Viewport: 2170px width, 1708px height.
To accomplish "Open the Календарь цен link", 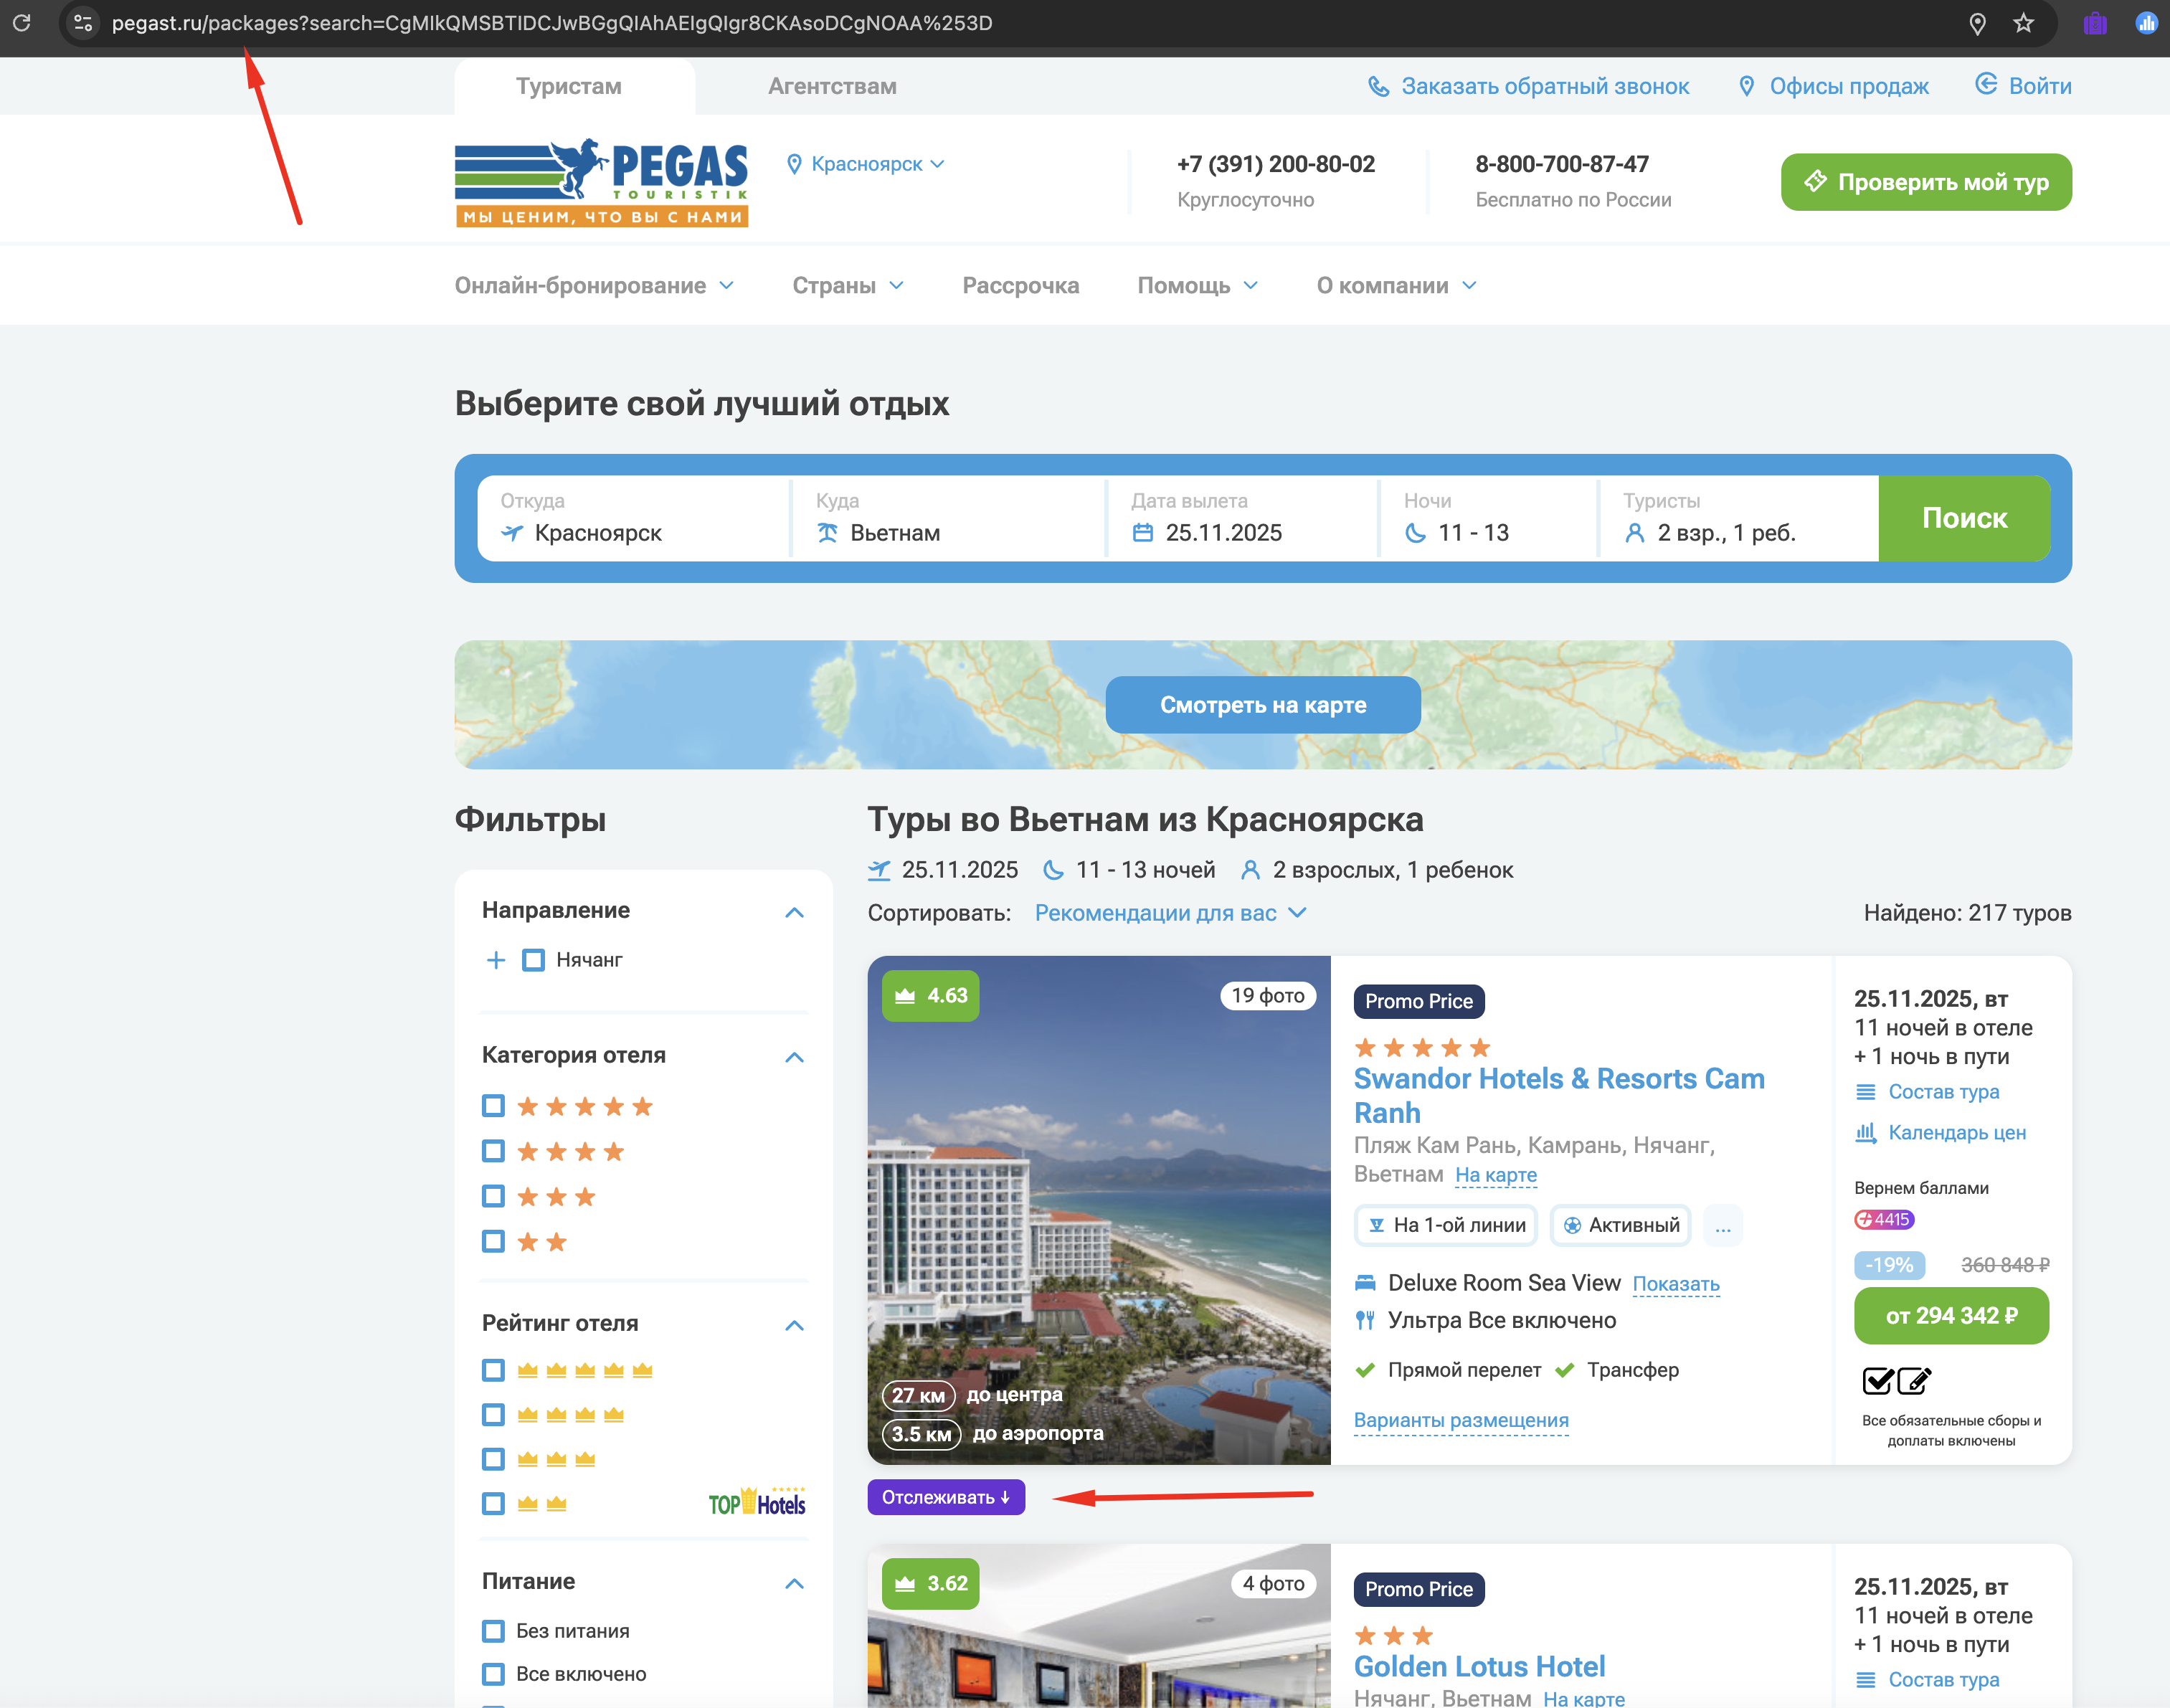I will pos(1956,1133).
